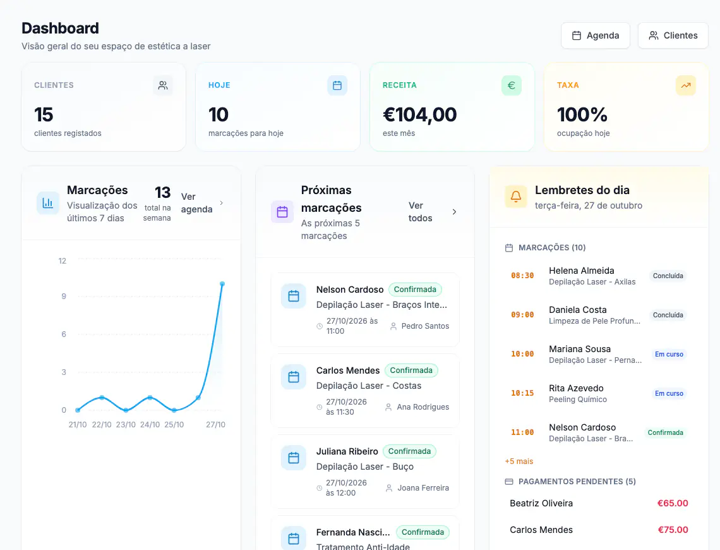Click the Confirmada badge on Fernanda Nasci... card
The width and height of the screenshot is (720, 550).
[x=423, y=532]
